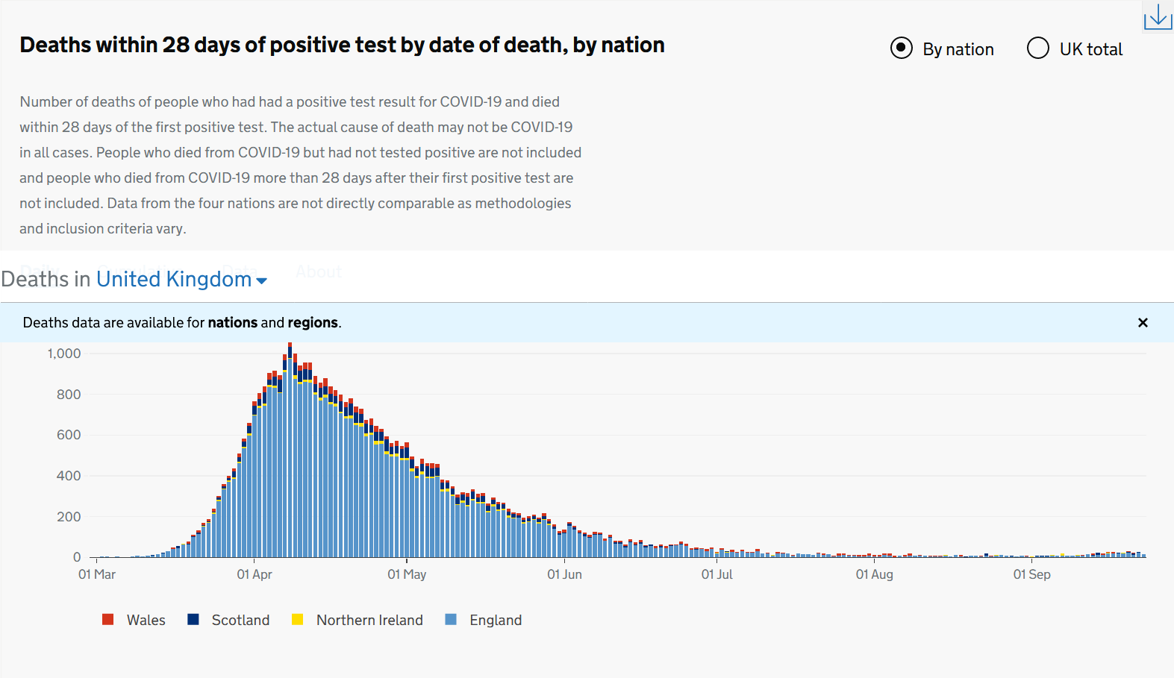The image size is (1174, 678).
Task: Select the UK total radio button
Action: point(1037,48)
